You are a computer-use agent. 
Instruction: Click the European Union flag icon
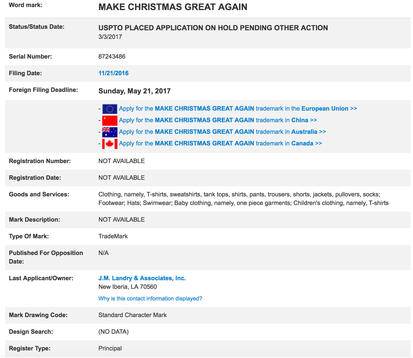coord(110,109)
